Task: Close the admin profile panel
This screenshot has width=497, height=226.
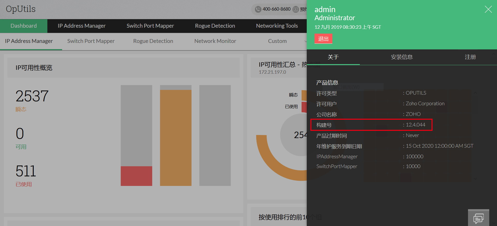Action: point(488,9)
